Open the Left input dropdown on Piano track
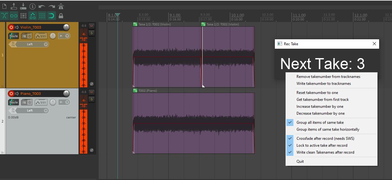Screen dimensions: 392x180 pos(46,111)
